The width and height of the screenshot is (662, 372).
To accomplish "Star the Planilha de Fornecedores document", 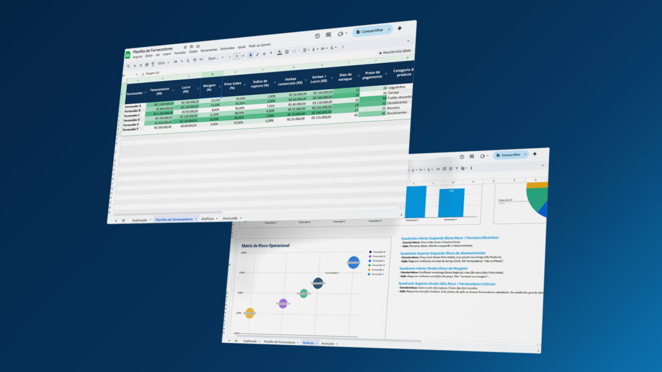I will coord(185,47).
